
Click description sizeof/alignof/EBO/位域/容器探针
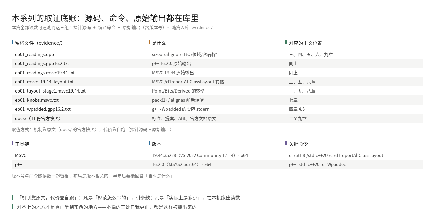(186, 54)
